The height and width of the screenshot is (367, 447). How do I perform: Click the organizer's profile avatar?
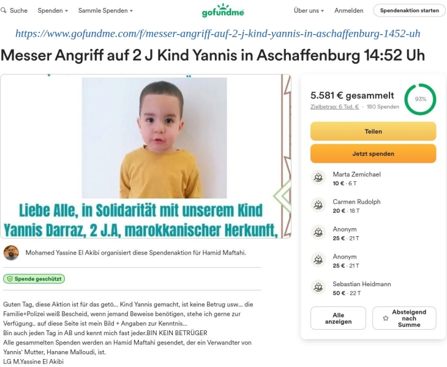tap(11, 253)
